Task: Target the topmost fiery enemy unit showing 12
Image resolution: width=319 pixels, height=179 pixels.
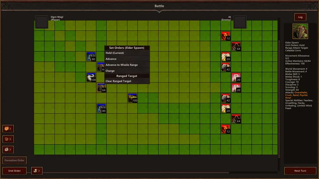Action: [226, 36]
